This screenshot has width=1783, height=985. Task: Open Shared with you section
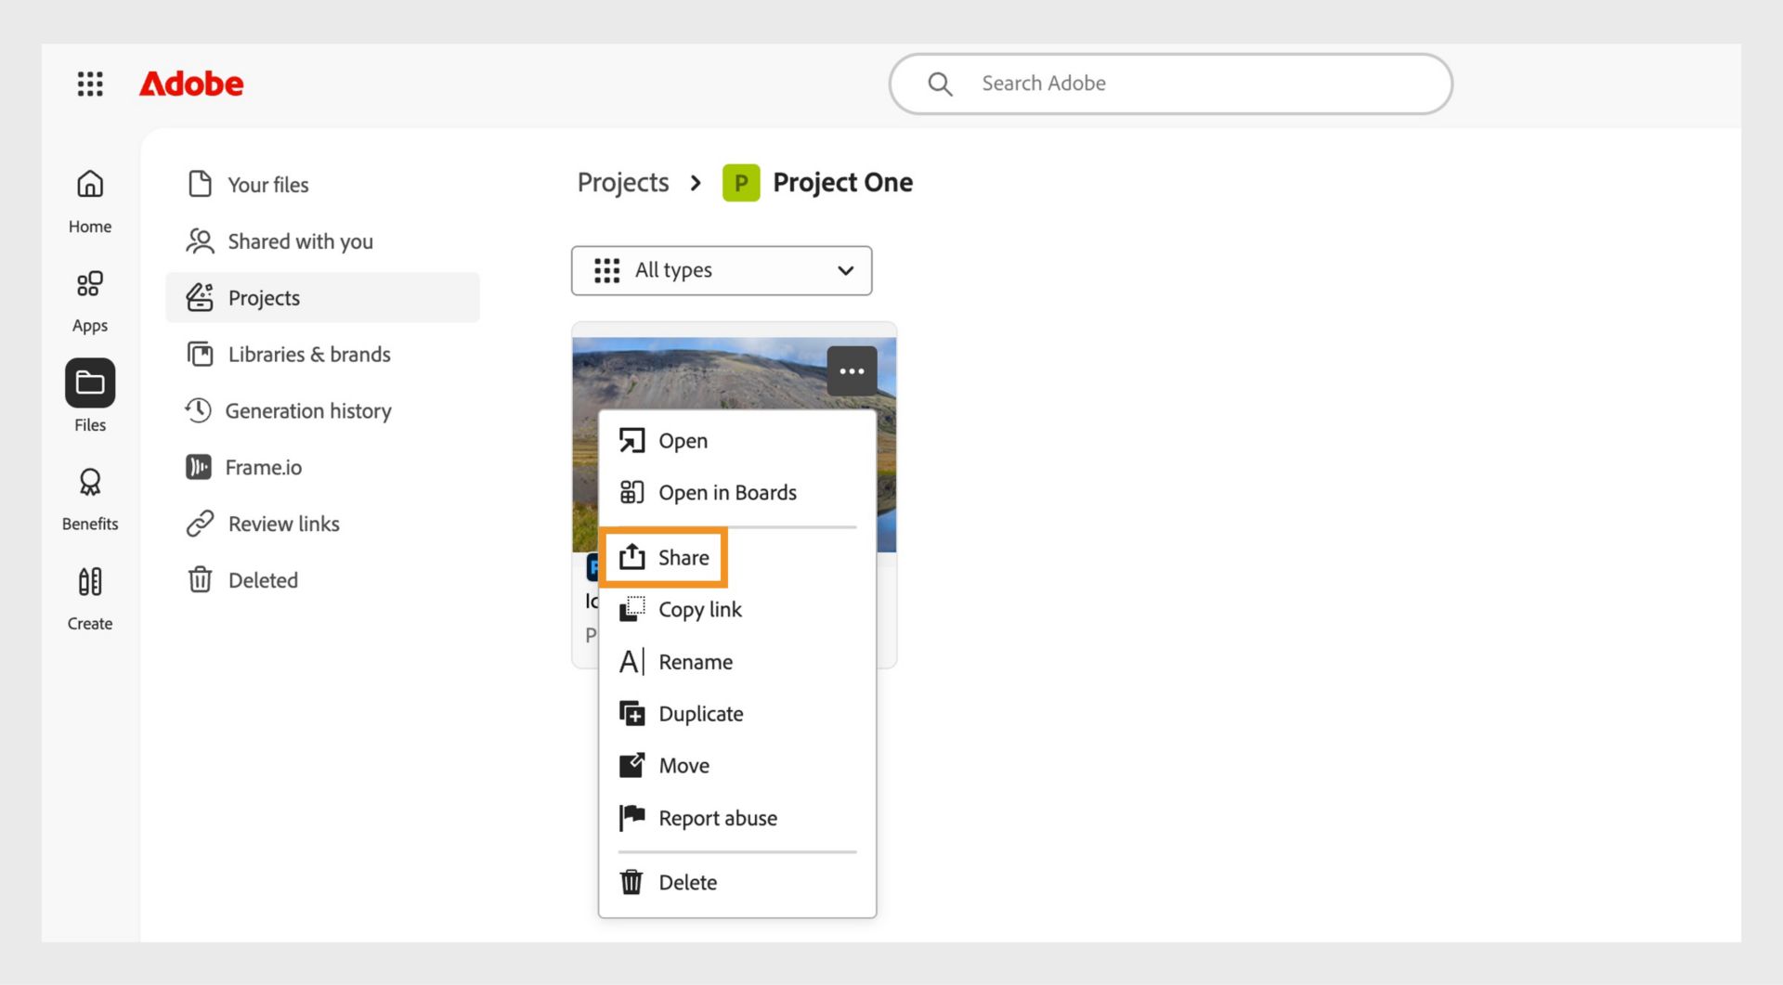point(322,241)
